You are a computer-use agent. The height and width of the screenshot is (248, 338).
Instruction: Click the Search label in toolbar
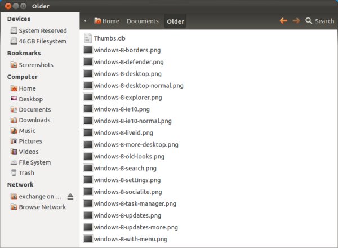tap(324, 21)
